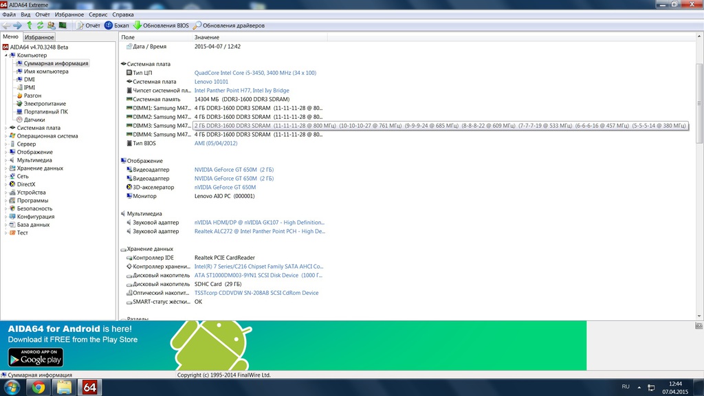Expand the Хранение данных tree node
Image resolution: width=704 pixels, height=396 pixels.
[5, 168]
